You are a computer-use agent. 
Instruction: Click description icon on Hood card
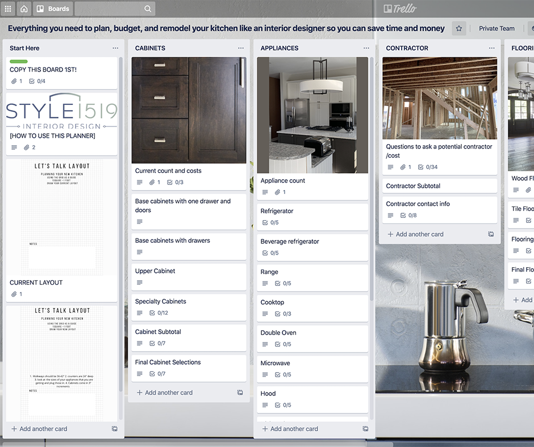tap(265, 405)
